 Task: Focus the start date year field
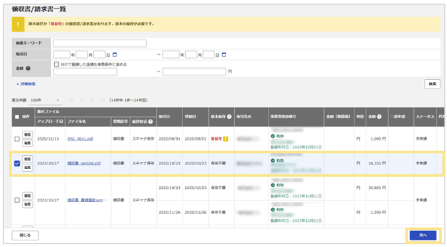(x=61, y=55)
